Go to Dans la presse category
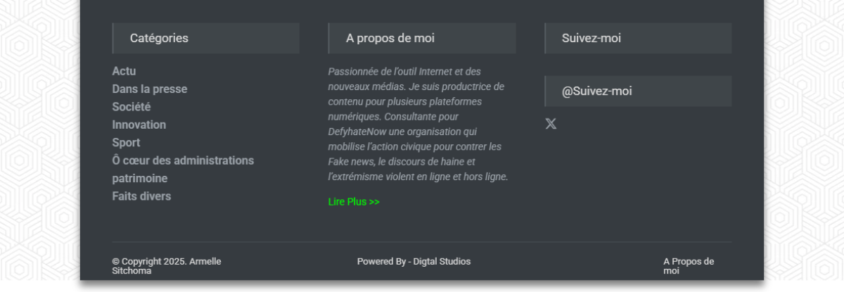This screenshot has height=292, width=844. pyautogui.click(x=150, y=89)
